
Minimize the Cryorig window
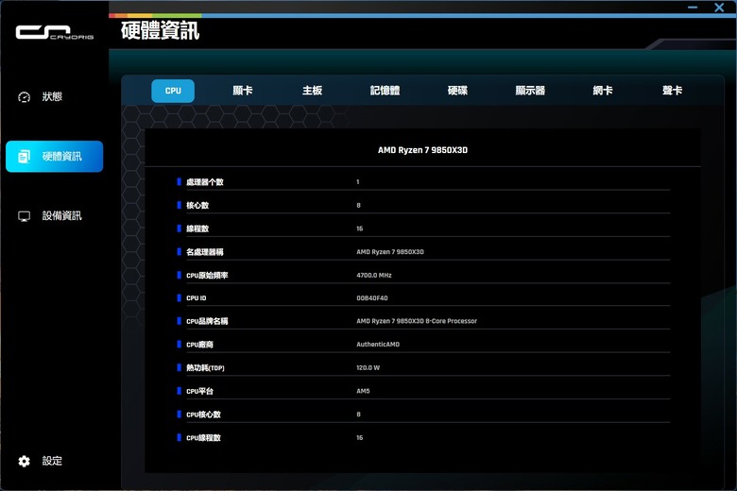693,8
